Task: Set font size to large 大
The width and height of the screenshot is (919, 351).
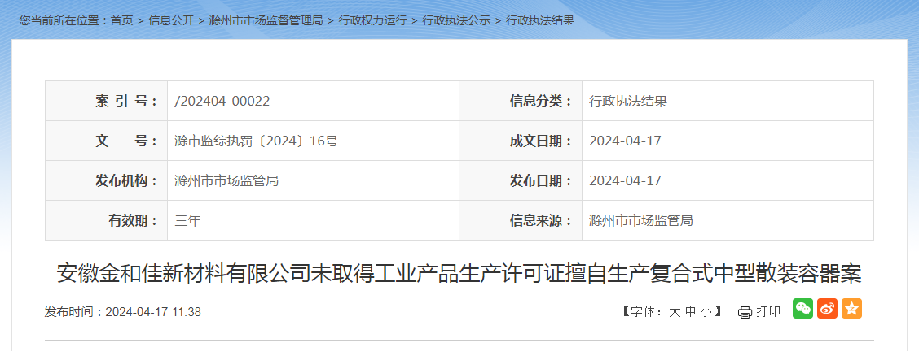Action: point(675,312)
